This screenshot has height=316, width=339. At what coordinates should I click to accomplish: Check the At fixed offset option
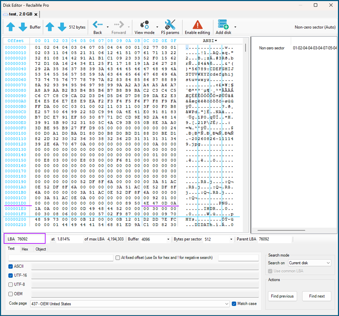(x=118, y=258)
